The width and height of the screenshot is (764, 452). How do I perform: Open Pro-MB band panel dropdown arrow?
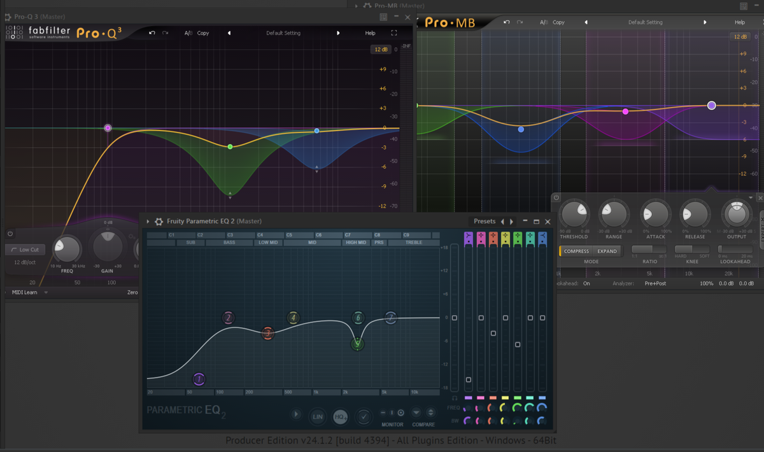coord(751,198)
